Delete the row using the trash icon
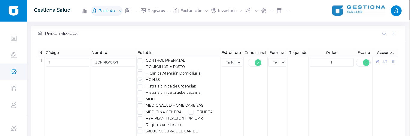The height and width of the screenshot is (136, 410). [x=393, y=62]
